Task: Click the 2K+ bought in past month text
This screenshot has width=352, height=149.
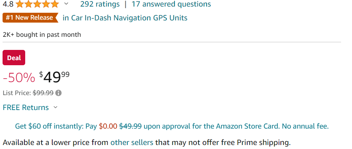Action: tap(42, 35)
